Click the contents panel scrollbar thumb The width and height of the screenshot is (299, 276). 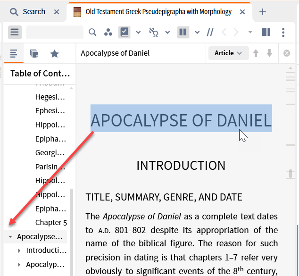pos(71,232)
